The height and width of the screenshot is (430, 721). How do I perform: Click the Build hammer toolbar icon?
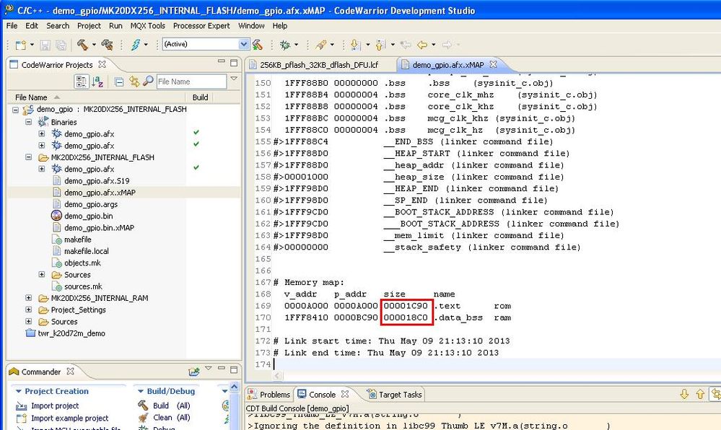(x=82, y=45)
